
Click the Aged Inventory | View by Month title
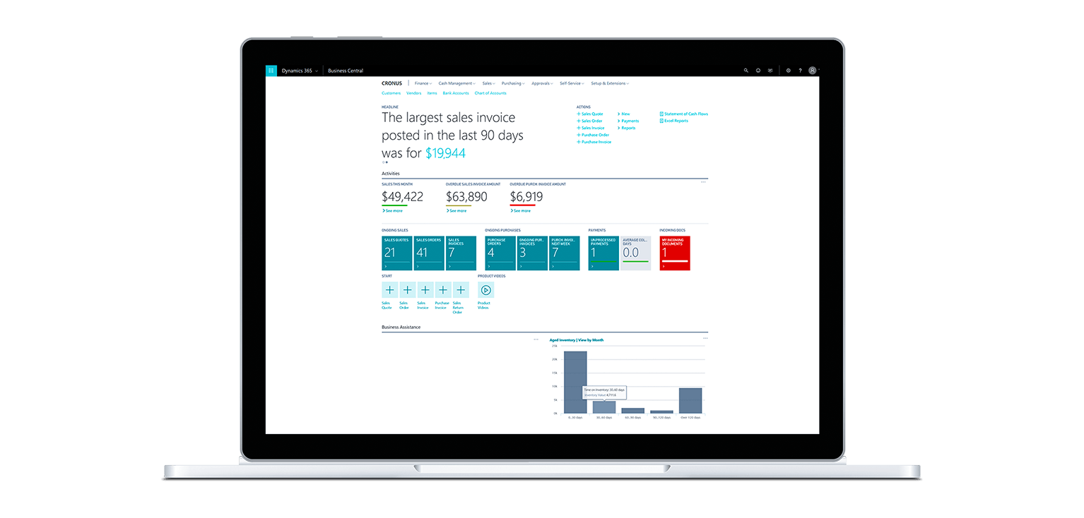point(577,340)
